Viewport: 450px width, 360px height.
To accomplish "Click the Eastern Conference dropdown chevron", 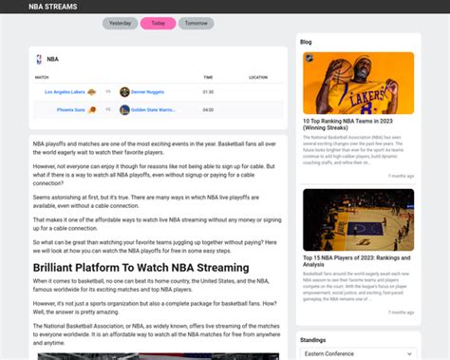I will 409,353.
